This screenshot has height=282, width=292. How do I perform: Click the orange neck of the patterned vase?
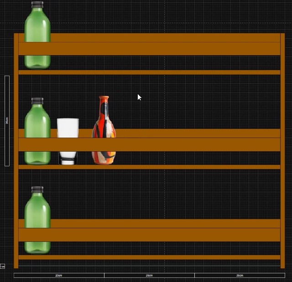(x=104, y=100)
